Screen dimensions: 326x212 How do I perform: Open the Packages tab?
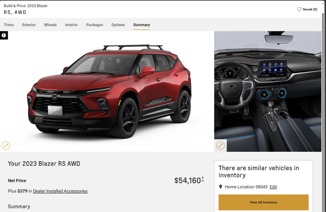click(x=95, y=25)
